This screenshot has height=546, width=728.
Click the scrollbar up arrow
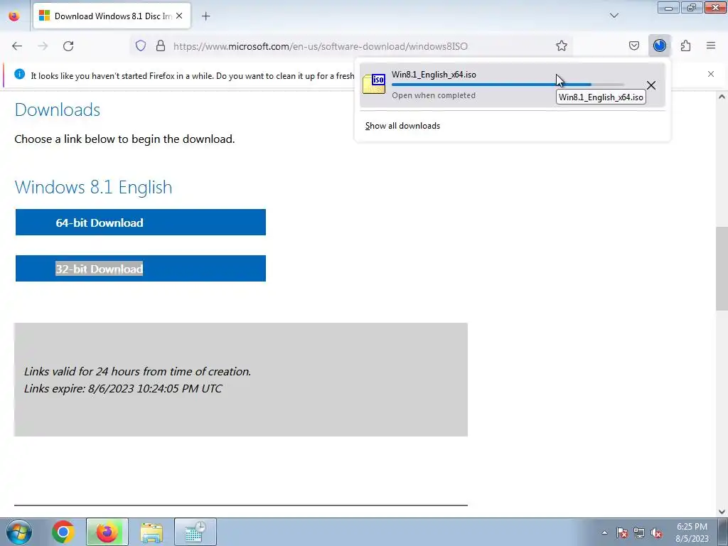click(x=722, y=97)
